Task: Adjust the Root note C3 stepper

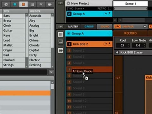Action: click(x=129, y=46)
